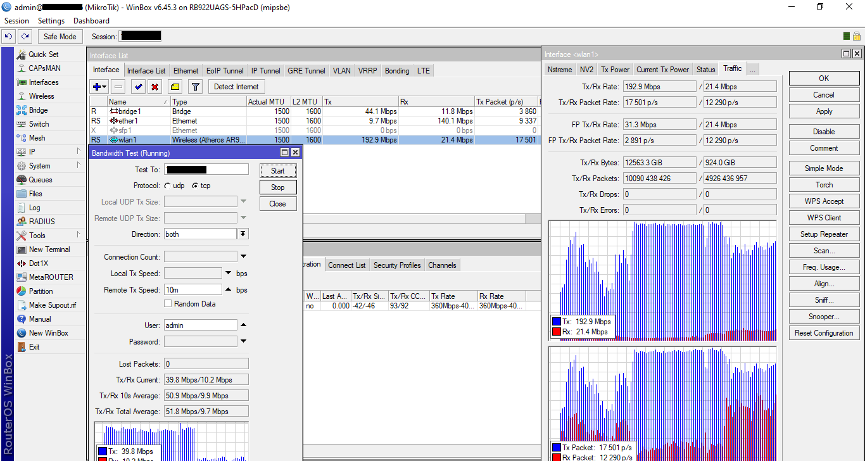
Task: Open the Settings menu
Action: coord(51,21)
